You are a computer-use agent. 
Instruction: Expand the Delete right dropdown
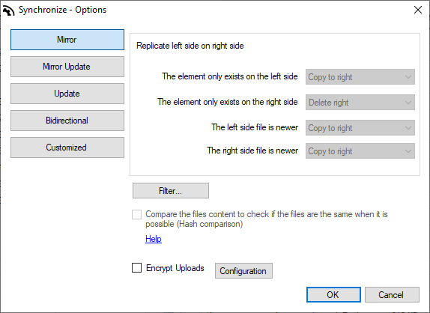coord(360,103)
